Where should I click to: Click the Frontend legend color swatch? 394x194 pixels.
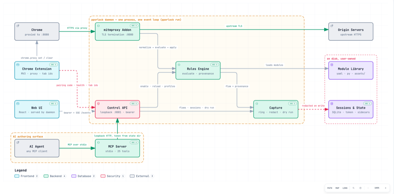17,176
